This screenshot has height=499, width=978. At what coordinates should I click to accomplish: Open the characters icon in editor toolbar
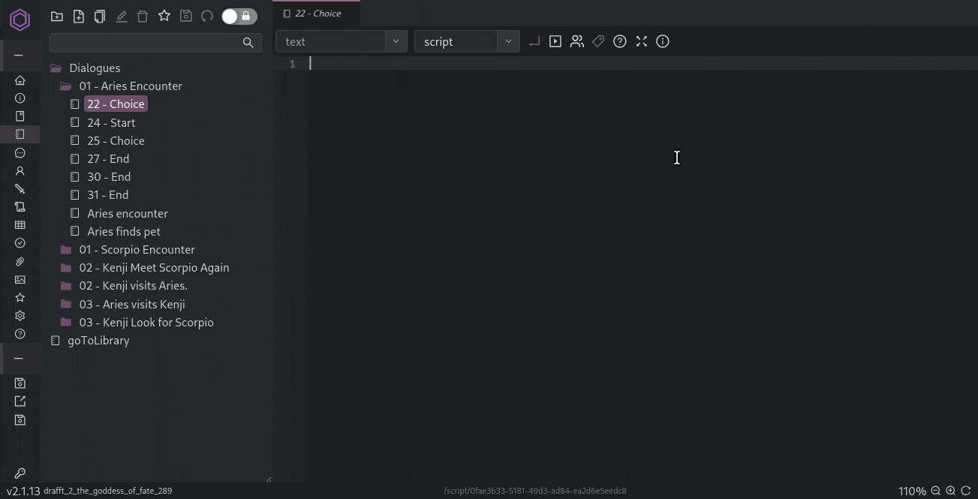[576, 42]
